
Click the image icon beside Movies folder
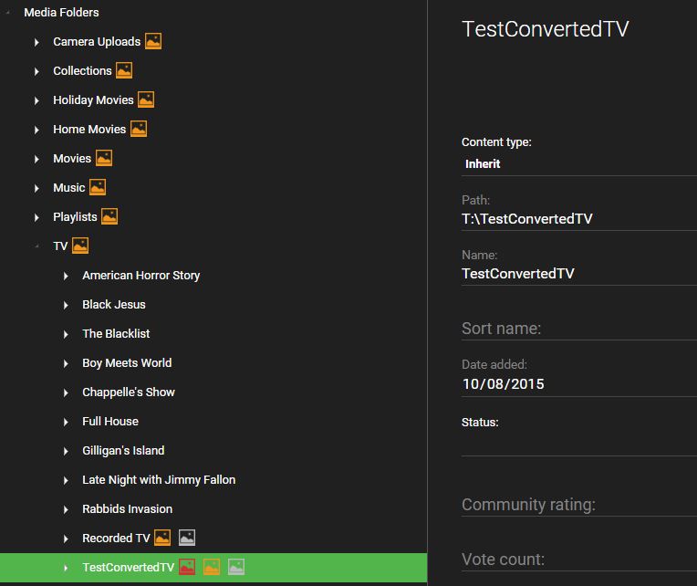pos(104,158)
